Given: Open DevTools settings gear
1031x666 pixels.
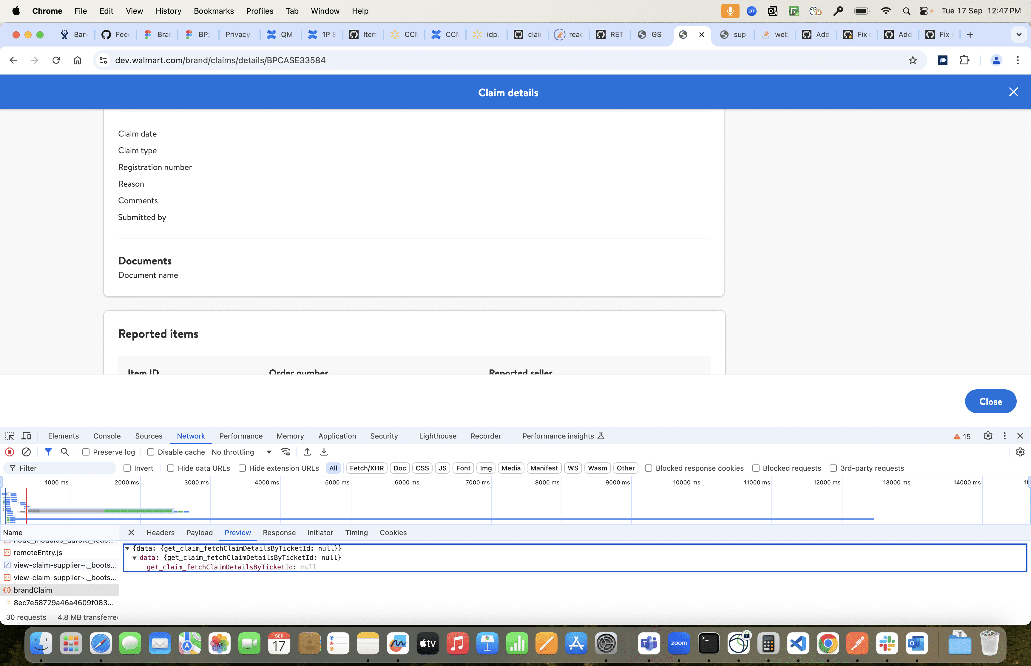Looking at the screenshot, I should click(988, 436).
